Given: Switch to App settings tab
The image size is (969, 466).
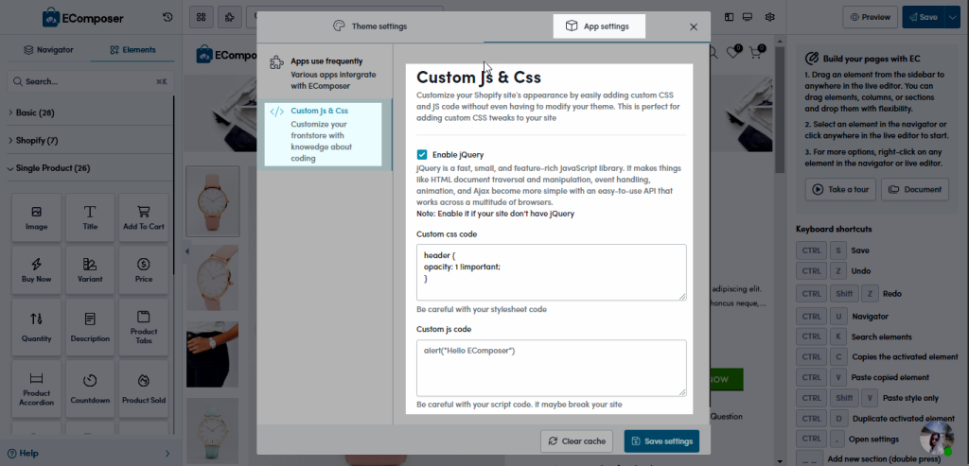Looking at the screenshot, I should [599, 26].
